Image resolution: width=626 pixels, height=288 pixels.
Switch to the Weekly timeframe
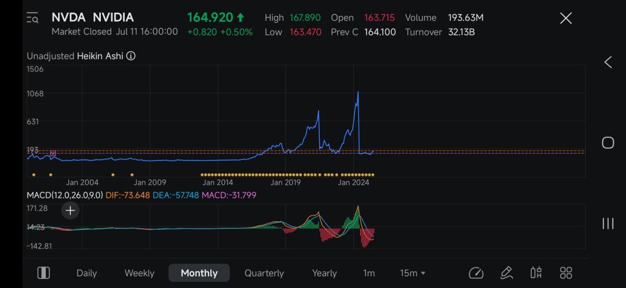139,273
